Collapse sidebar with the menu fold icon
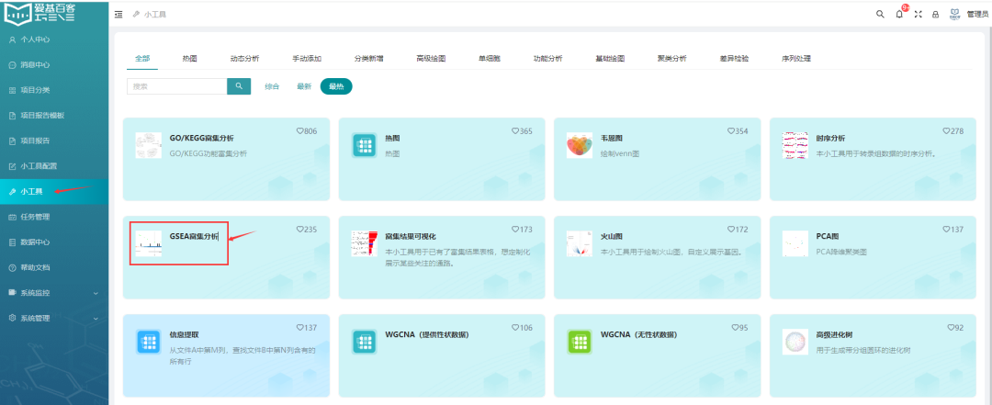Image resolution: width=992 pixels, height=405 pixels. pos(118,14)
